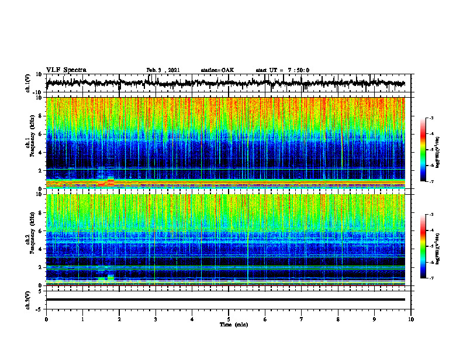
Task: Select the "station=GAK" header text
Action: click(x=217, y=70)
